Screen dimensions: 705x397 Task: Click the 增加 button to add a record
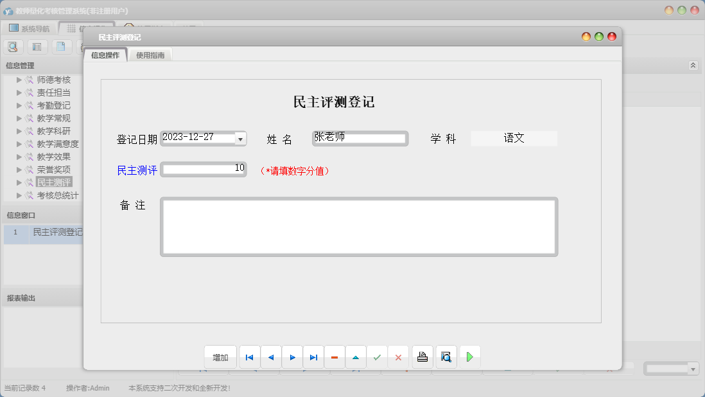click(220, 357)
